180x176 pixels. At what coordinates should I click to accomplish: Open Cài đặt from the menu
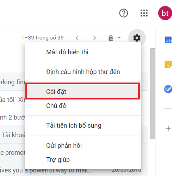point(83,91)
